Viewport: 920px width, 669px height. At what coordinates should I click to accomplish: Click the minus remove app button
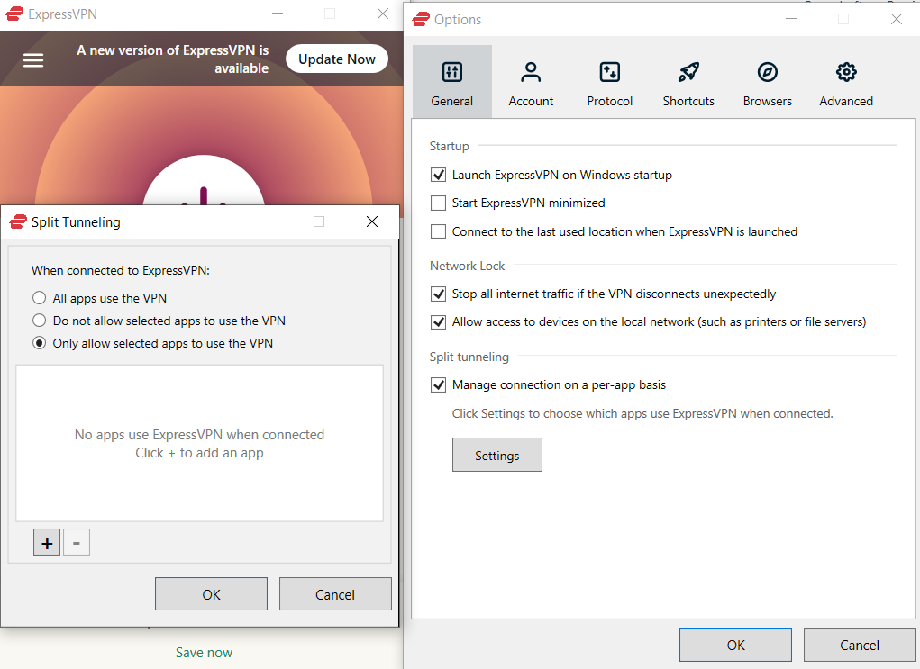point(77,542)
